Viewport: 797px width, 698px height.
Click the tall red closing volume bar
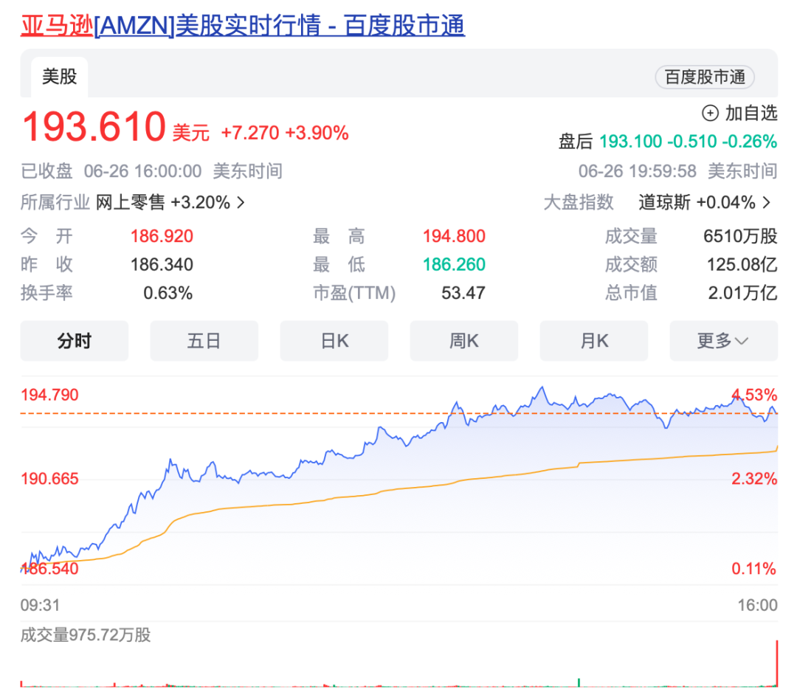(x=776, y=663)
